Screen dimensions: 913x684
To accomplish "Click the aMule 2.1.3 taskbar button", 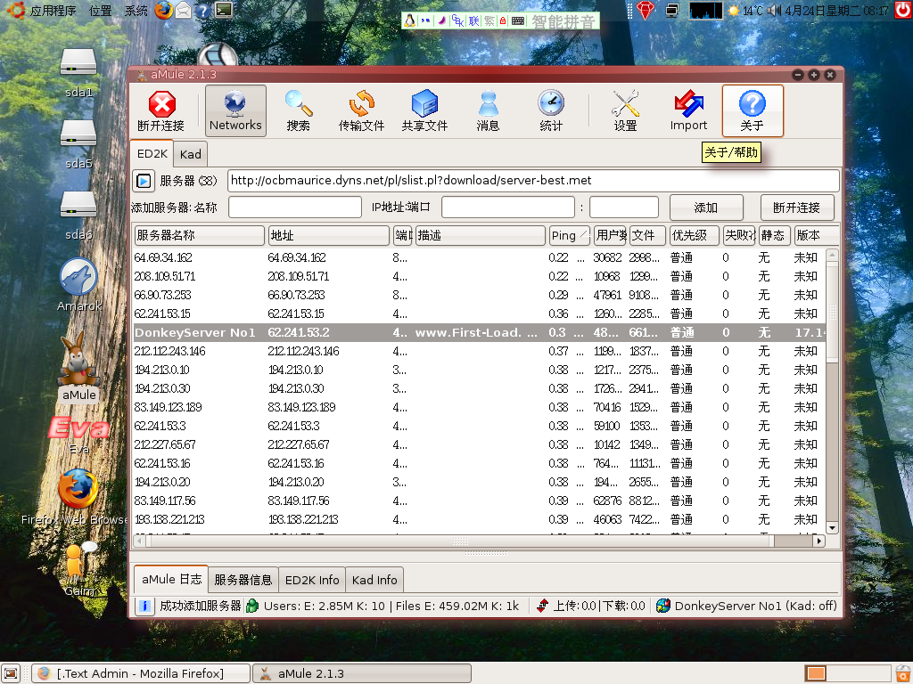I will [x=362, y=673].
